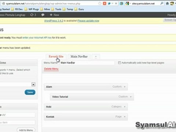Screen dimensions: 176x132
Task: Click the blue Save button
Action: coord(30,92)
